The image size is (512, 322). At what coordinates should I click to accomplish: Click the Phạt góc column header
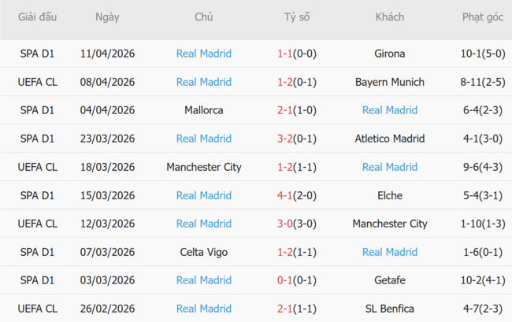[484, 17]
